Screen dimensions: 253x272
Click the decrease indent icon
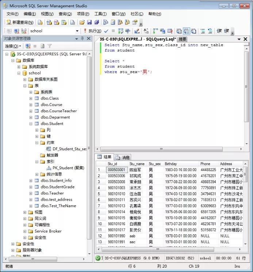[x=219, y=31]
